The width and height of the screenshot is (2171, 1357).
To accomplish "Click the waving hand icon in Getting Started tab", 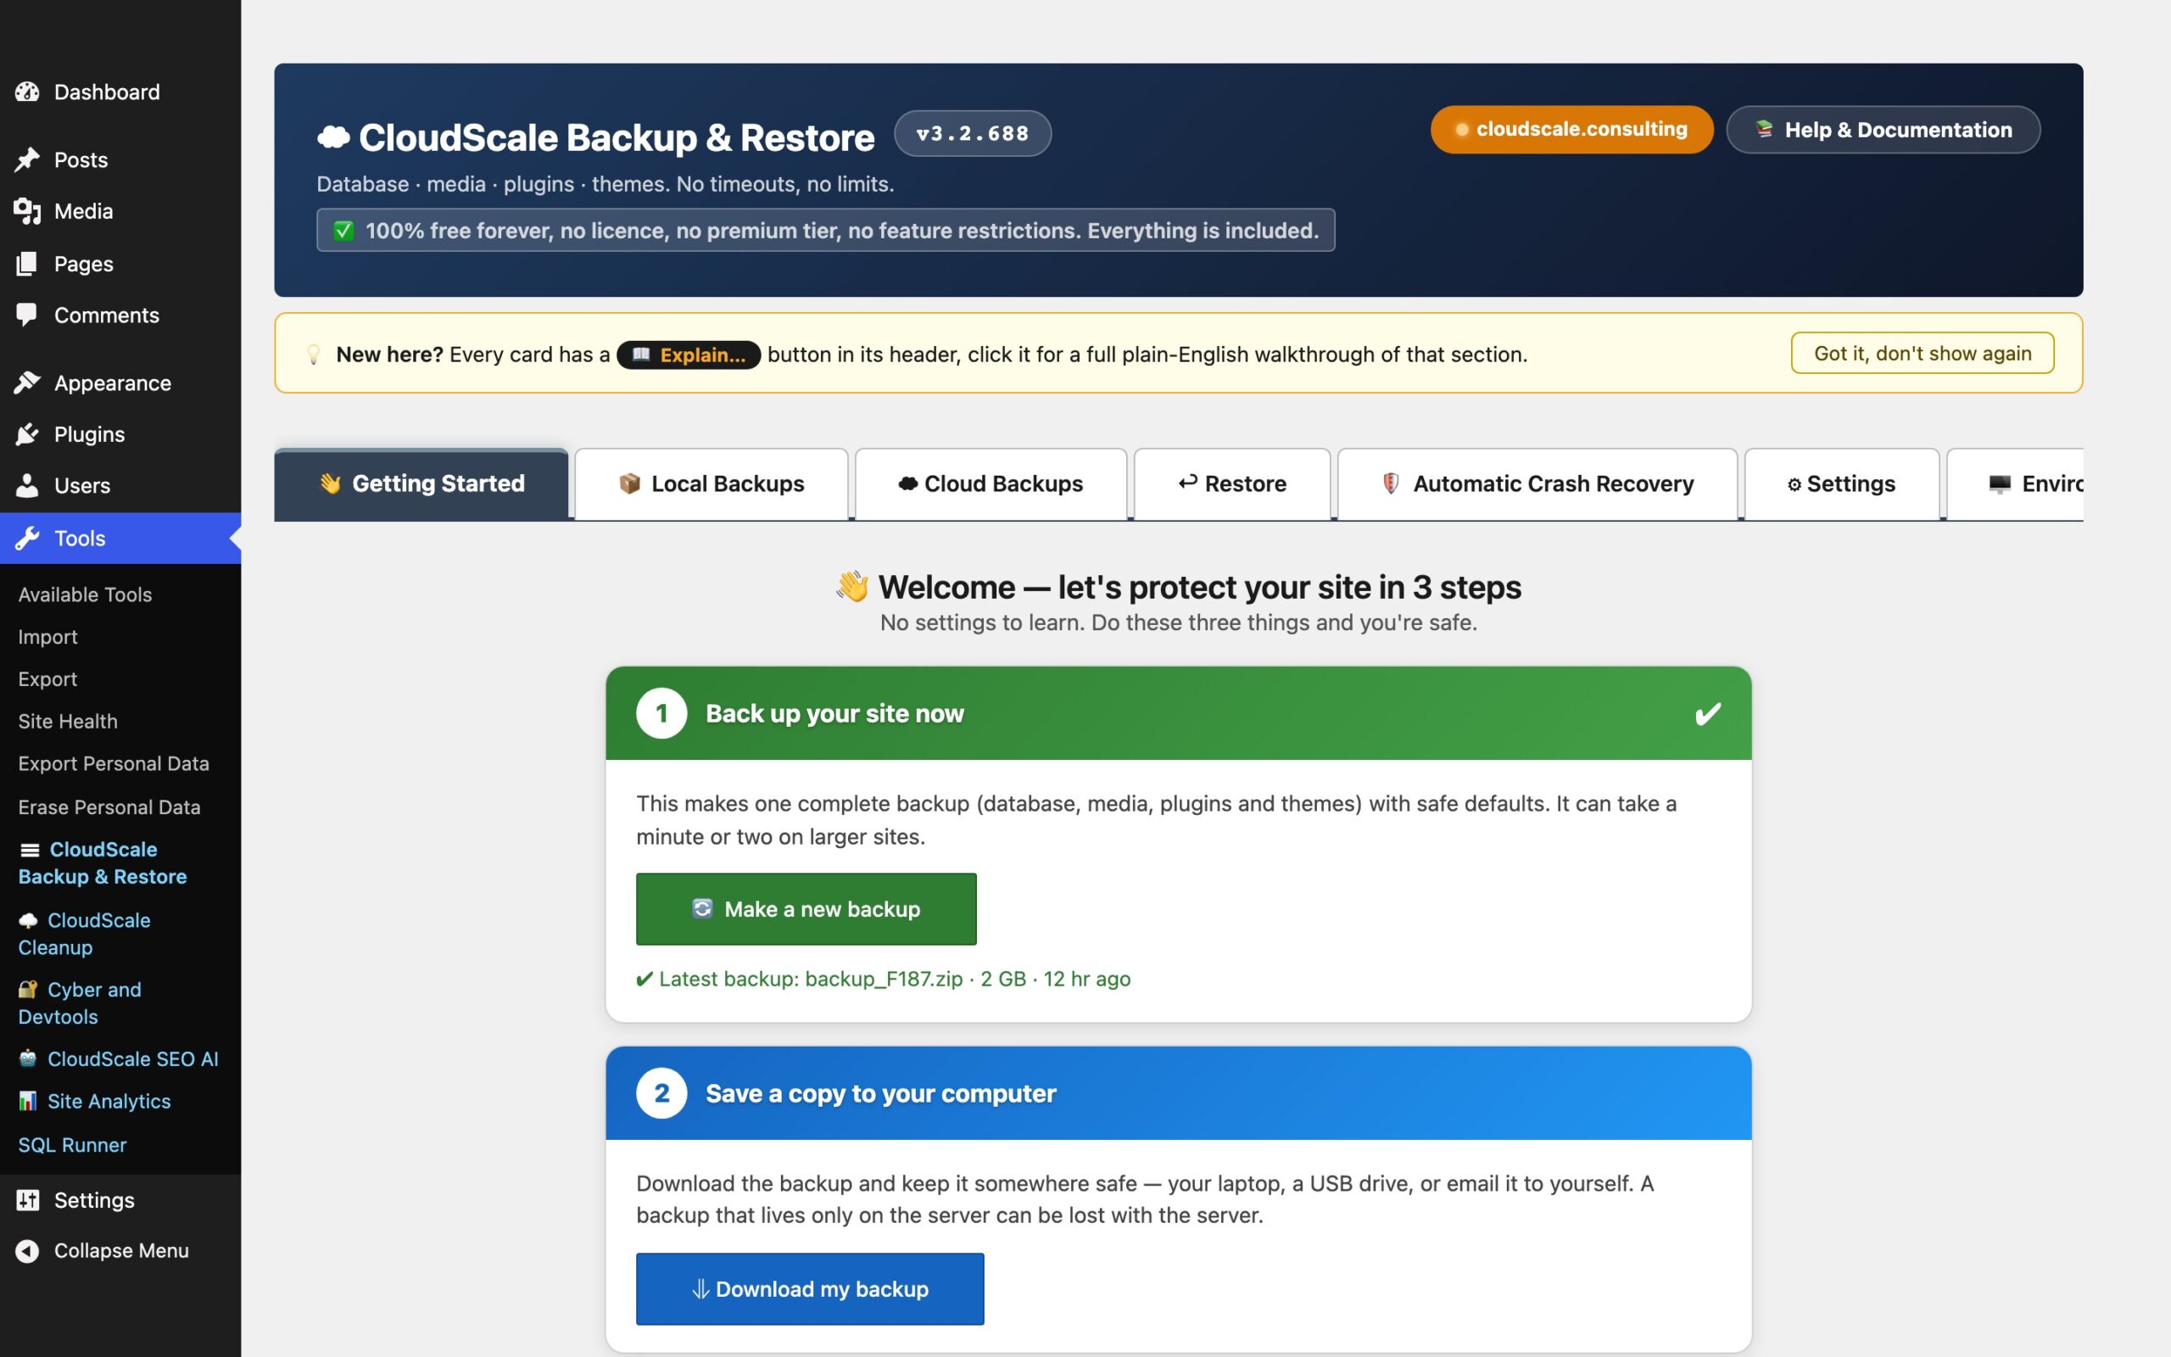I will (x=330, y=483).
